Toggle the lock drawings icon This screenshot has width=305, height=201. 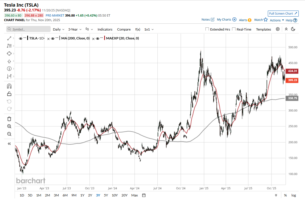pos(9,94)
